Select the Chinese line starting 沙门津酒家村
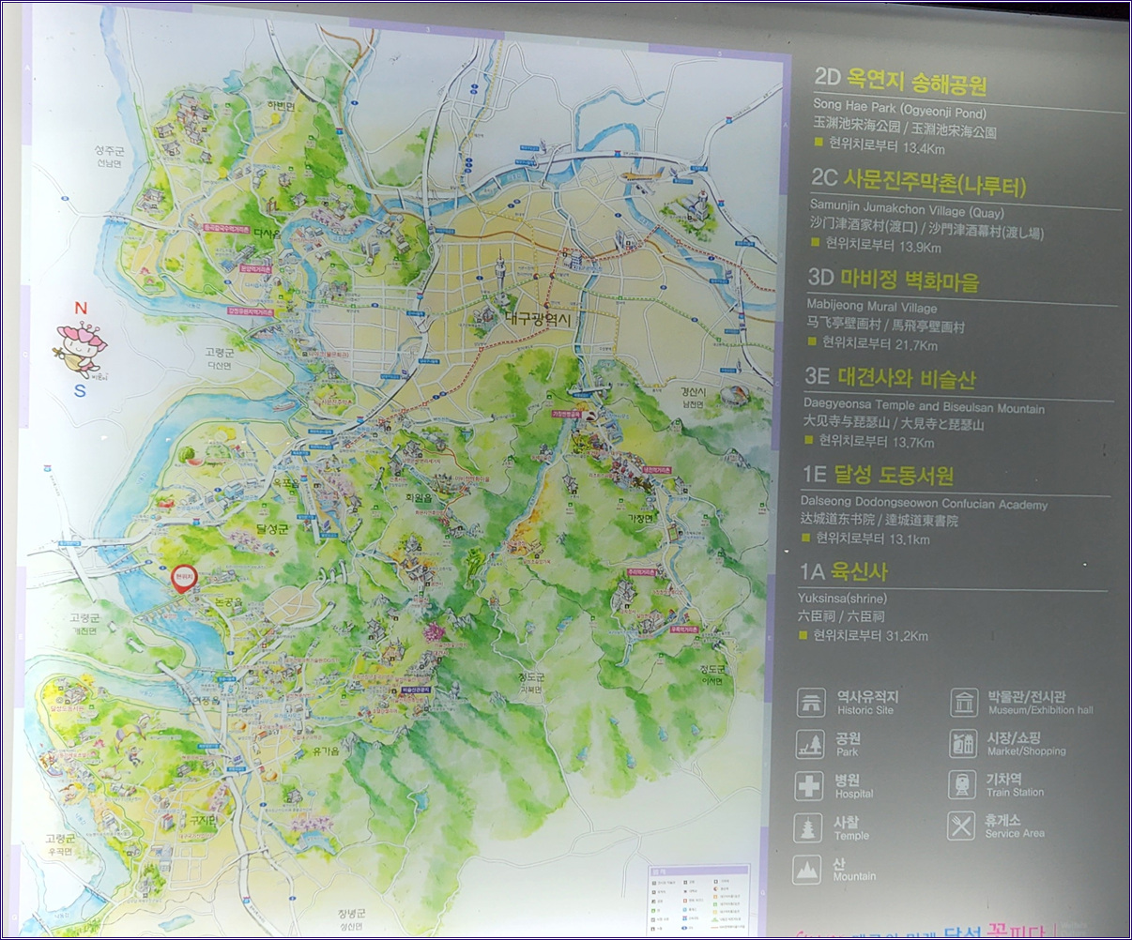 pos(926,228)
